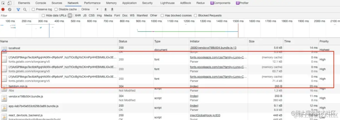Click the export HAR download arrow
This screenshot has height=120, width=340.
112,9
